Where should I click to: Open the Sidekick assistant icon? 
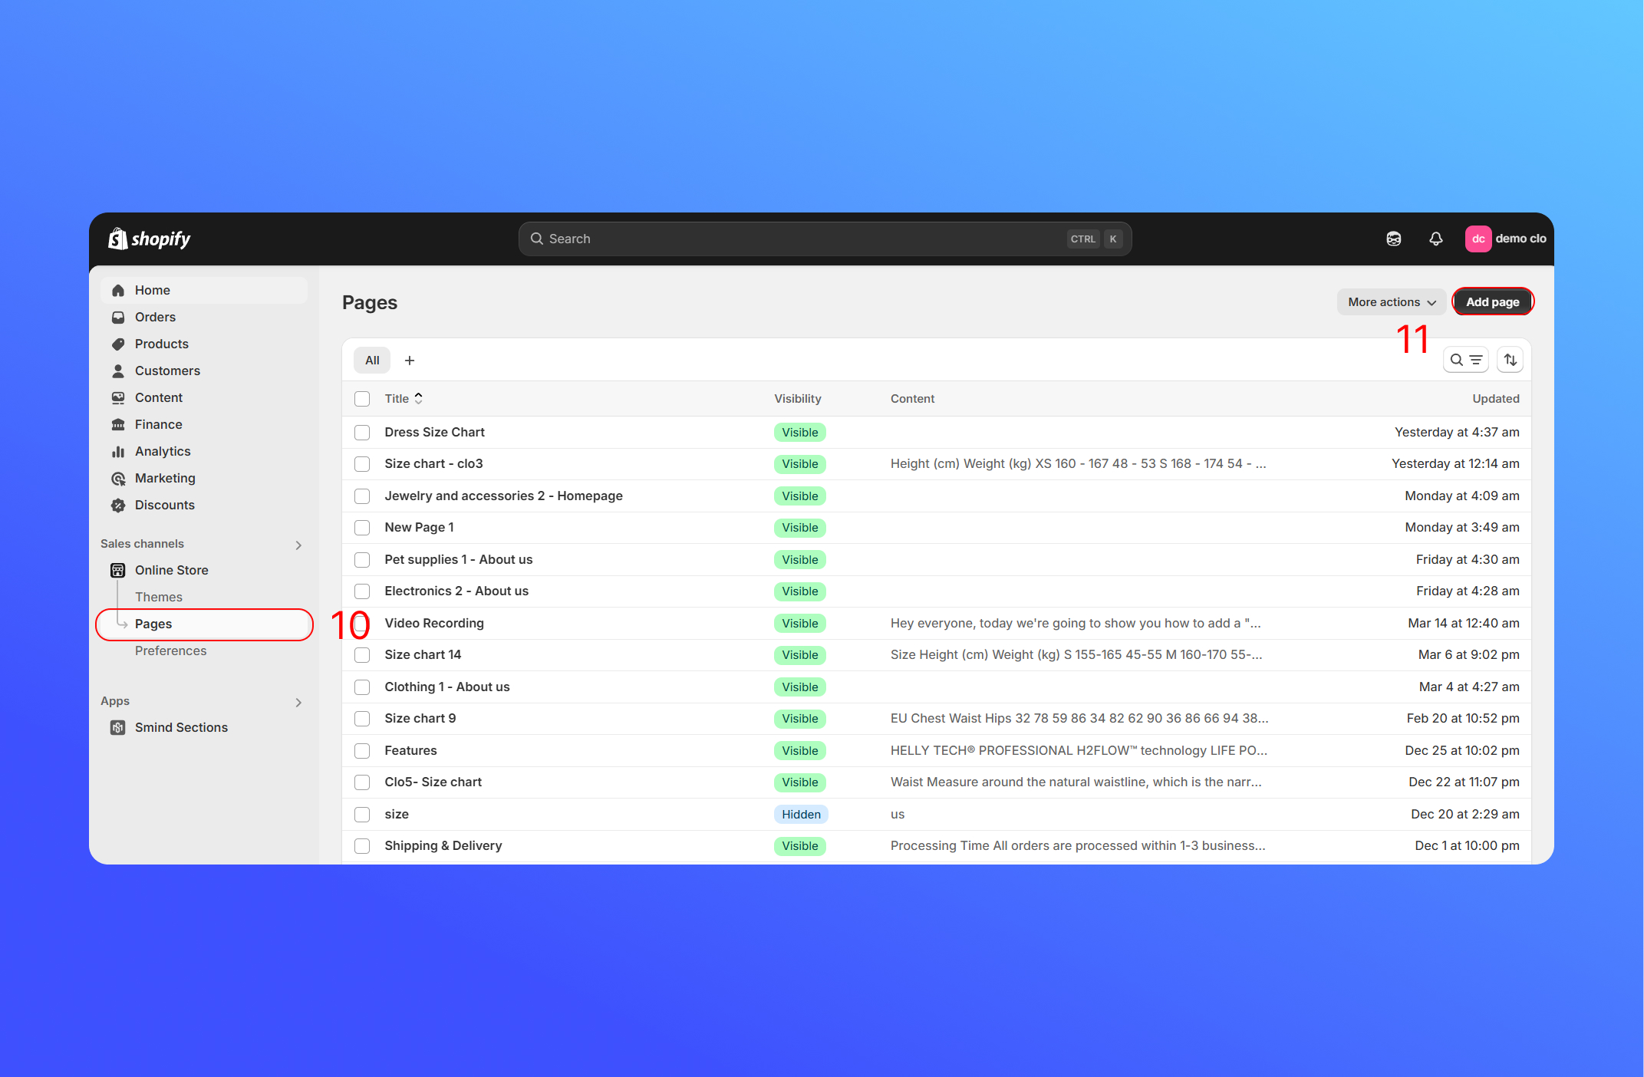pos(1393,239)
